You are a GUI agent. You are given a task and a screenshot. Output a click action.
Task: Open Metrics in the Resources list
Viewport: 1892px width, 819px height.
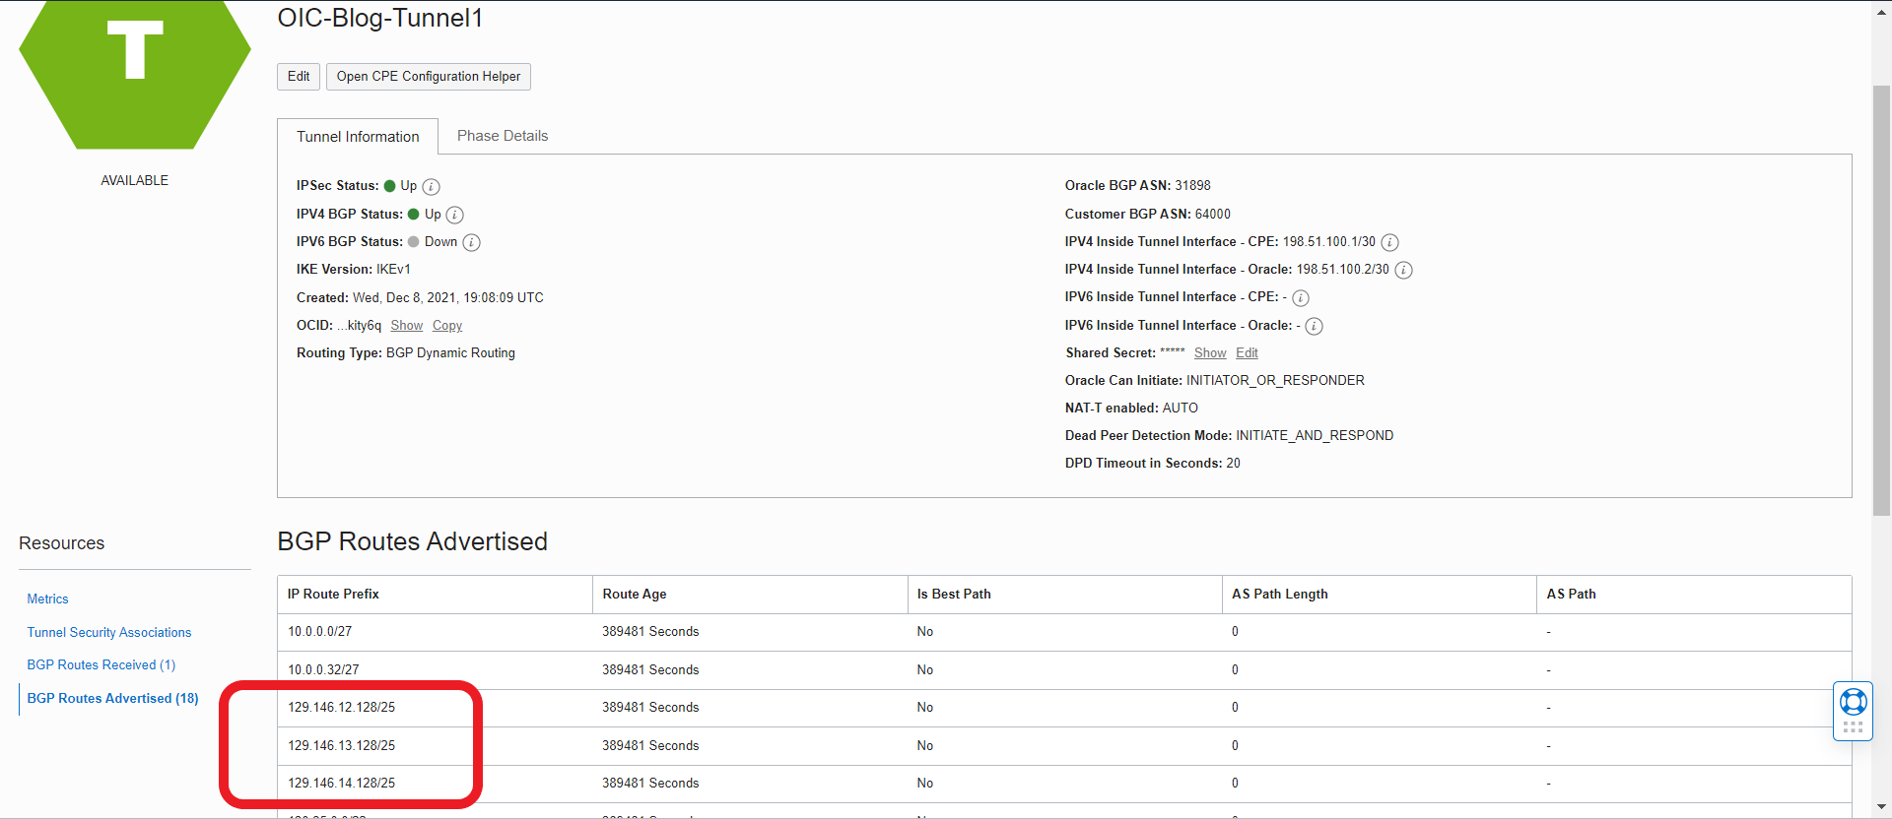point(47,598)
